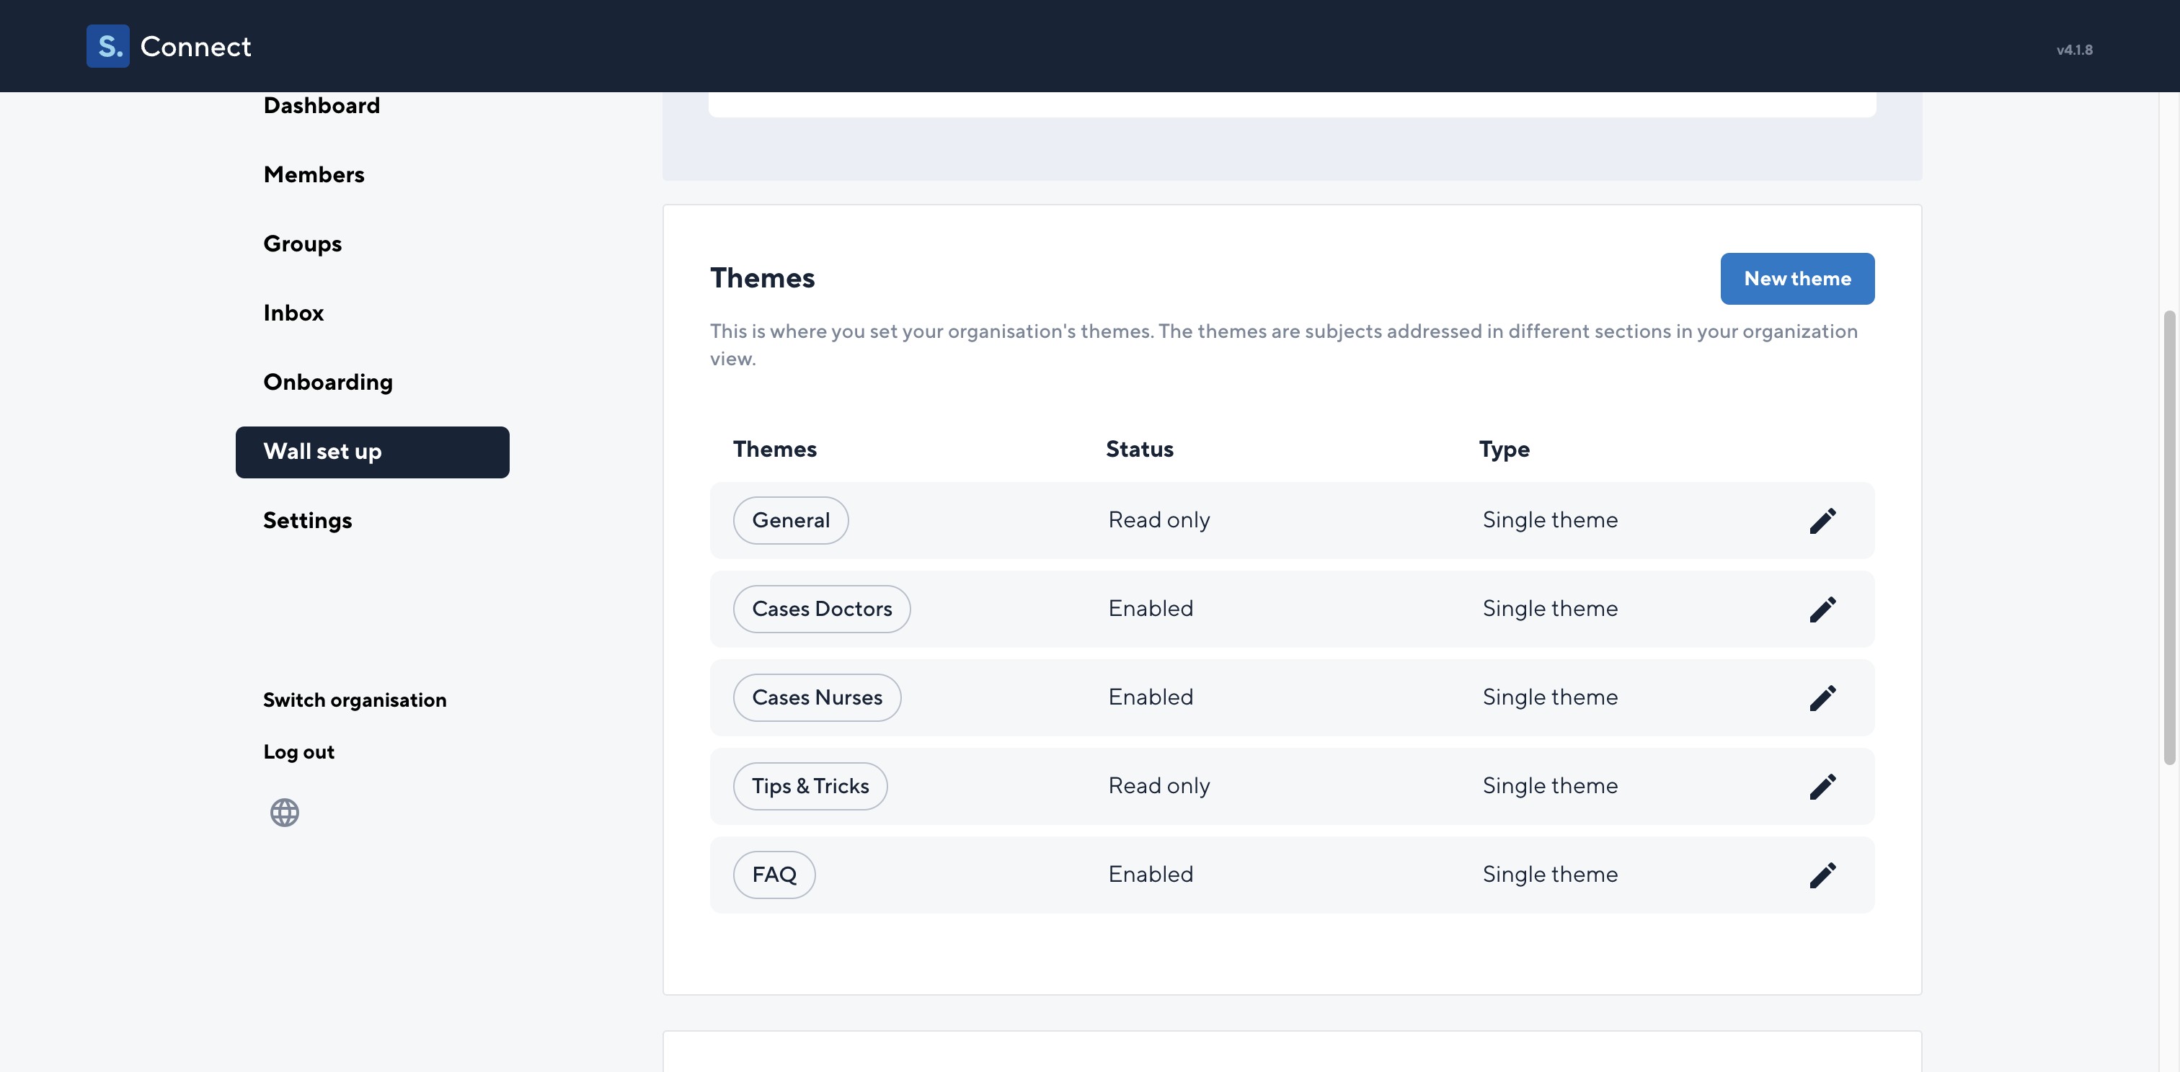
Task: Click pencil icon for Cases Doctors
Action: [1822, 609]
